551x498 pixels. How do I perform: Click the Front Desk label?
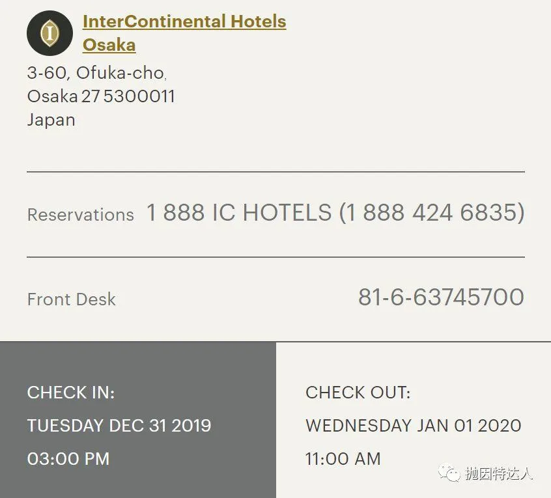[x=72, y=299]
